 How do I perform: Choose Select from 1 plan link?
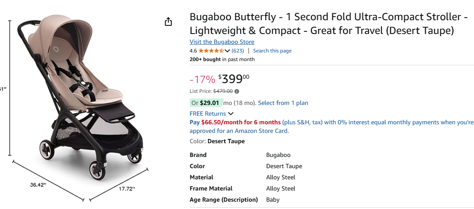click(x=283, y=103)
